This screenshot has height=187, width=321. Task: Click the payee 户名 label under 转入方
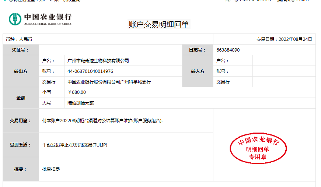point(223,60)
